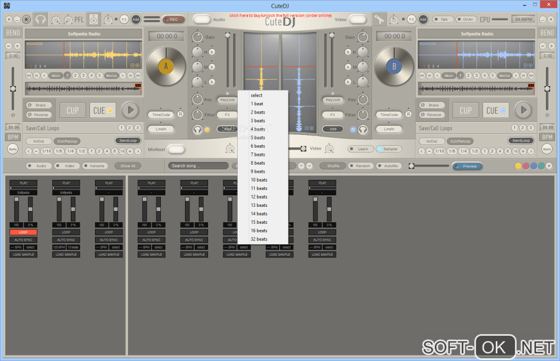Click playlist move up arrow button

(x=301, y=166)
